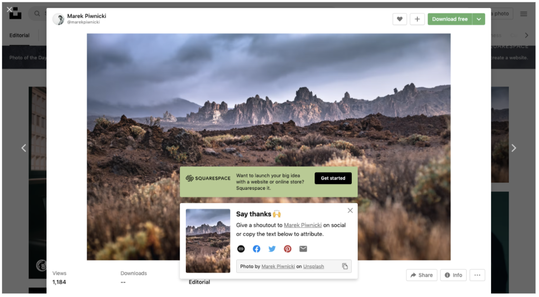Open @marekpiwnicki handle link
539x297 pixels.
coord(84,22)
